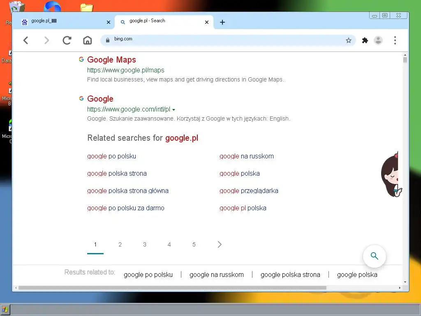Go to results page 3
This screenshot has width=421, height=316.
pyautogui.click(x=144, y=244)
